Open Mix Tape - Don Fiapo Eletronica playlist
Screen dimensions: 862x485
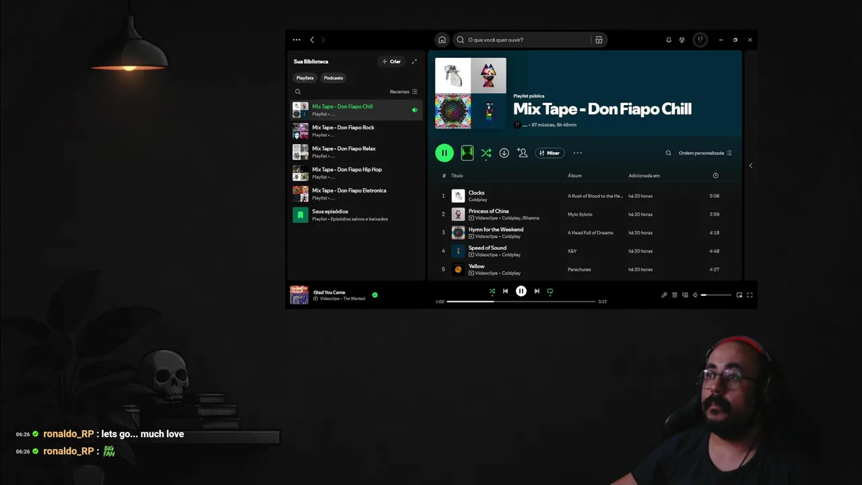[356, 194]
